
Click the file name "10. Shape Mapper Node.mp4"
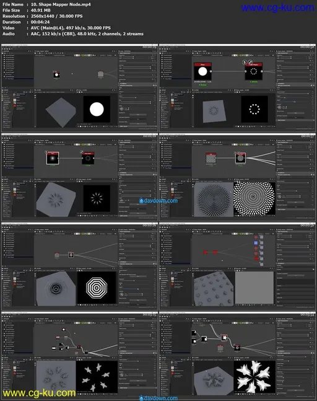(x=61, y=4)
